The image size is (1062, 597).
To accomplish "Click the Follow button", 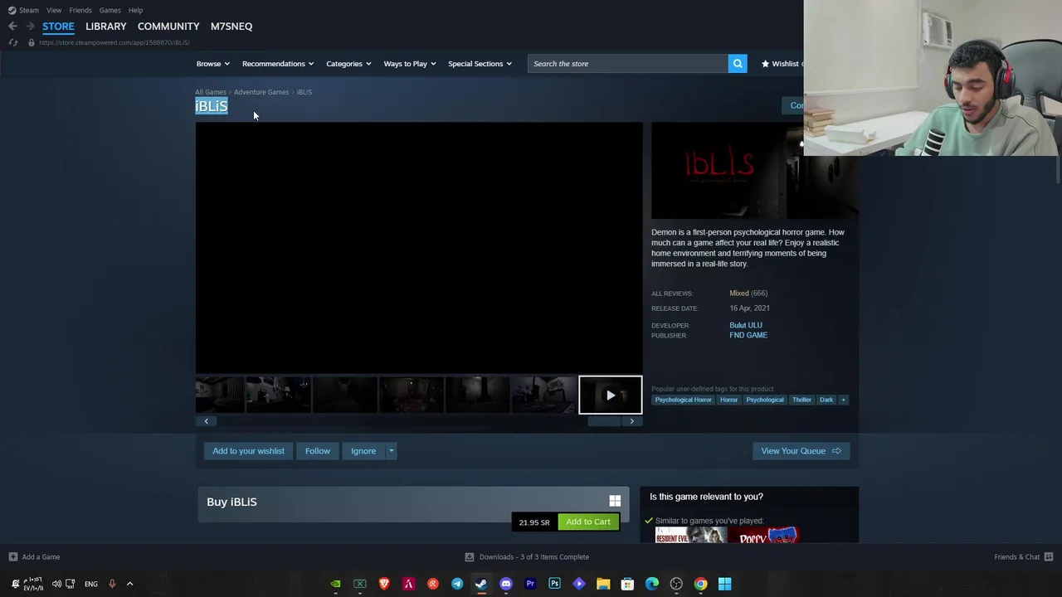I will (x=317, y=451).
